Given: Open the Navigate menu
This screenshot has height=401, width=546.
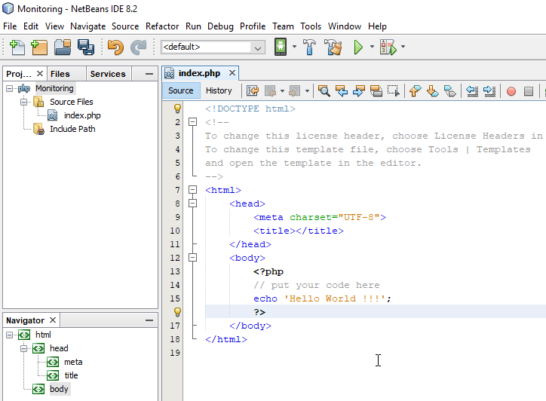Looking at the screenshot, I should click(x=87, y=26).
